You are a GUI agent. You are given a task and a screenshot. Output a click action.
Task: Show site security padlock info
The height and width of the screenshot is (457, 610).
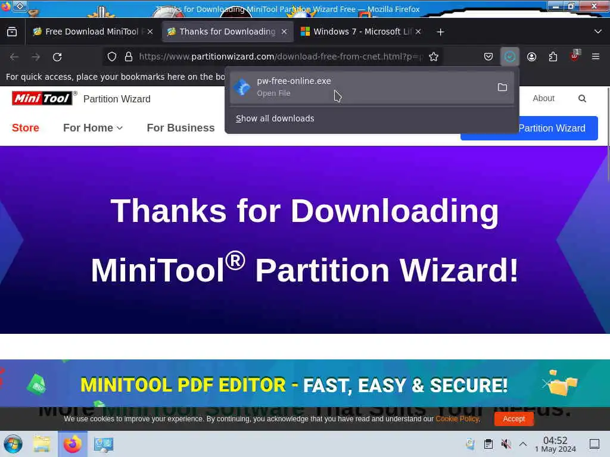point(129,57)
